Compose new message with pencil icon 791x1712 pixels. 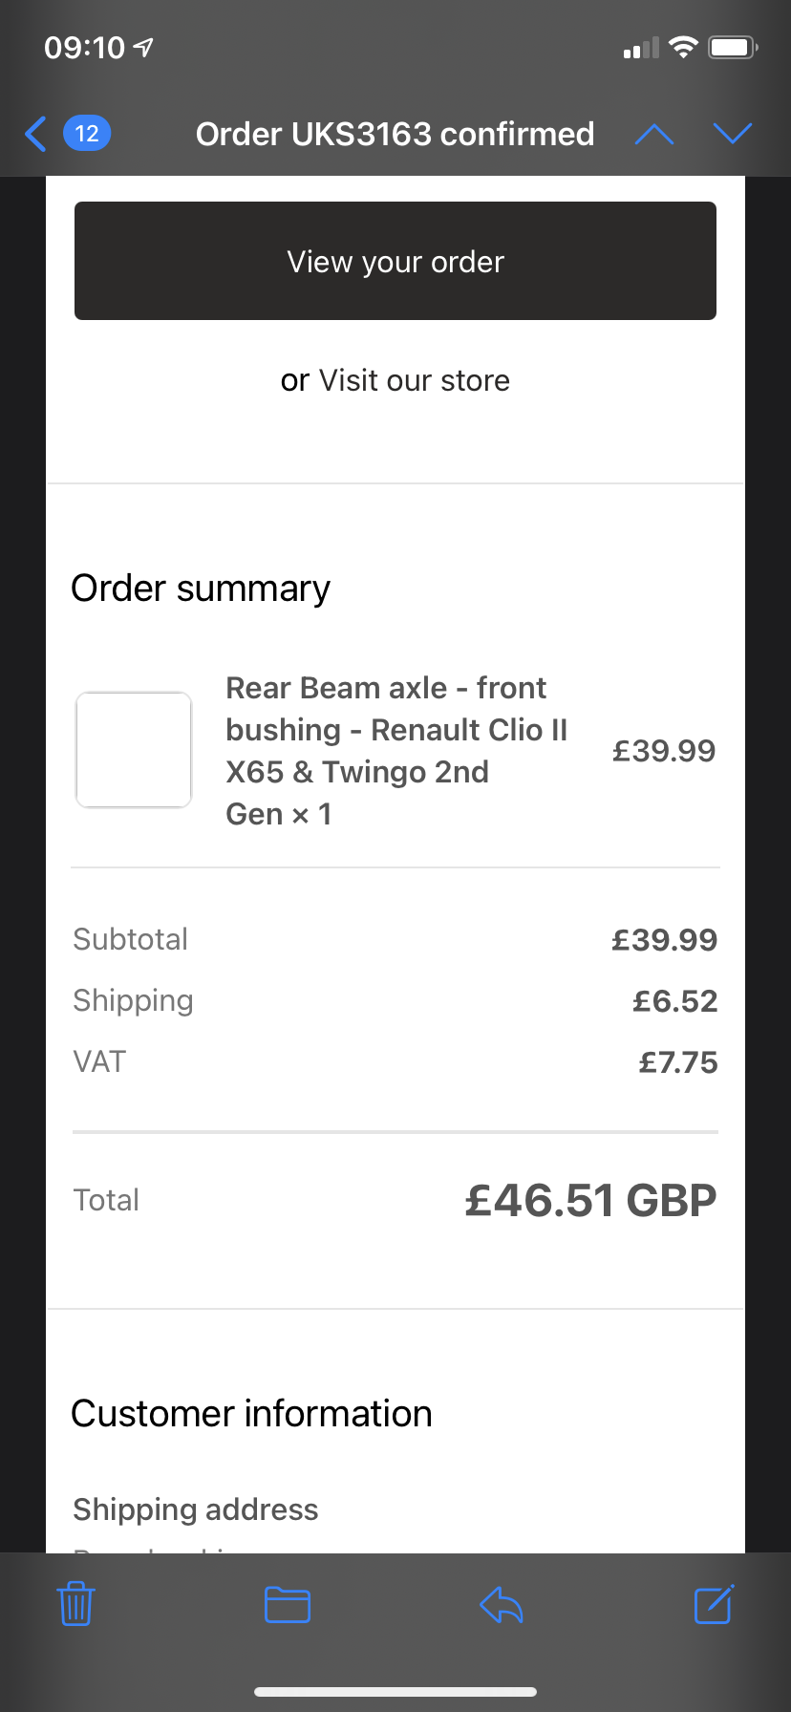714,1604
